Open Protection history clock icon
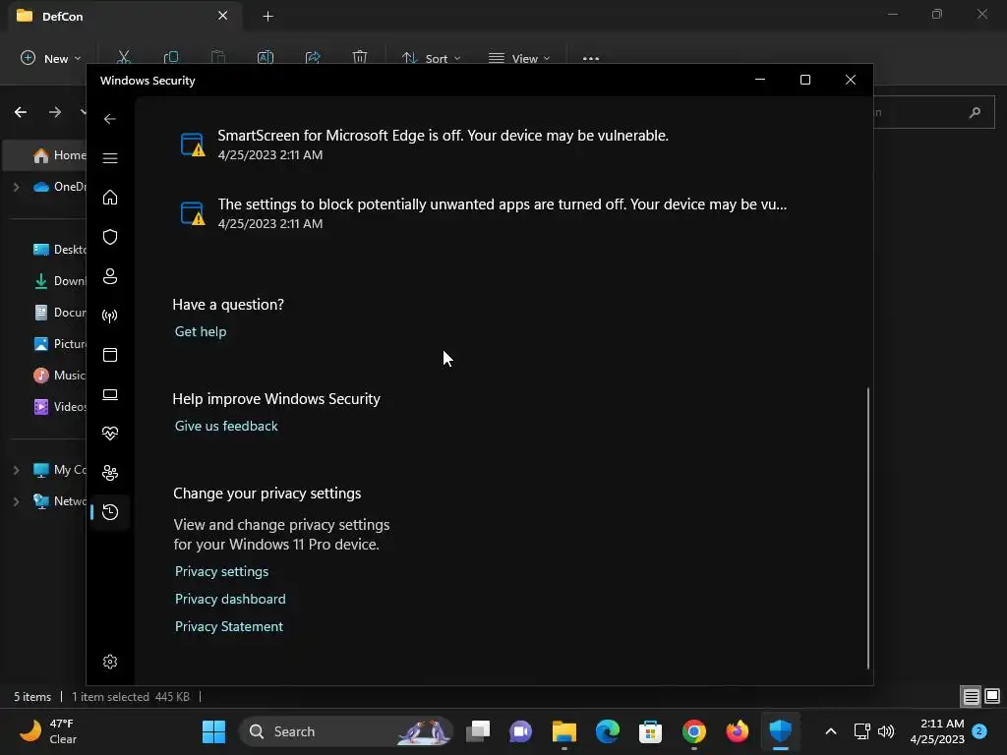Viewport: 1007px width, 755px height. click(110, 511)
